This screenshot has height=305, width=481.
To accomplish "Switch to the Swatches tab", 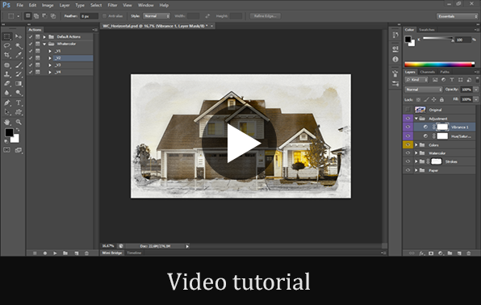I will pyautogui.click(x=426, y=30).
